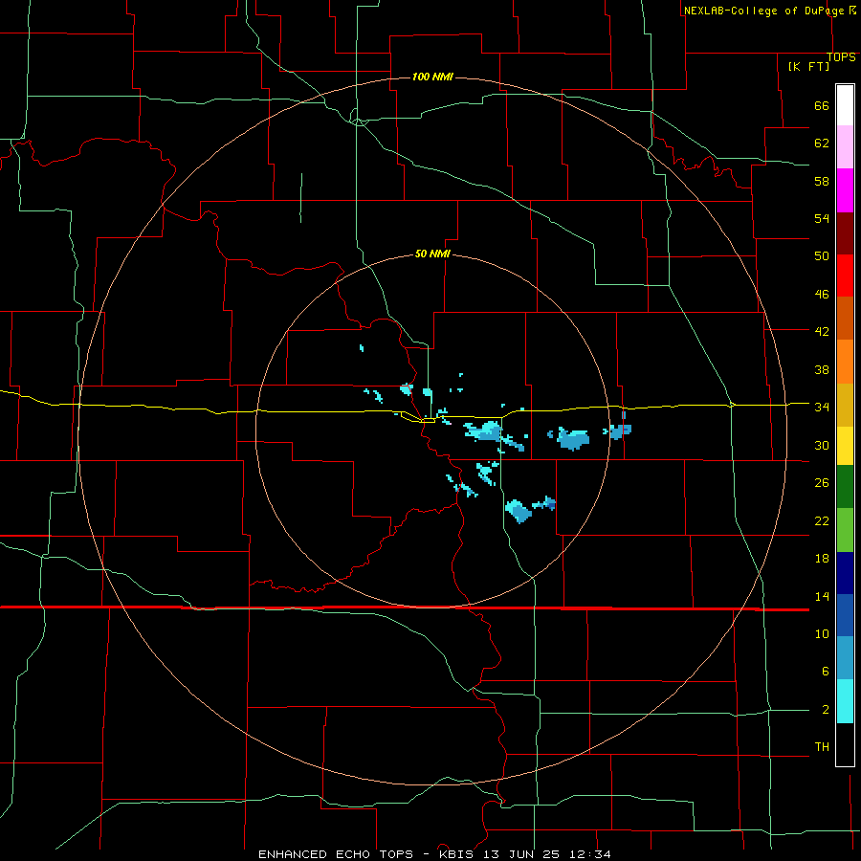The width and height of the screenshot is (861, 861).
Task: Select the light green 22 kft legend swatch
Action: [845, 529]
